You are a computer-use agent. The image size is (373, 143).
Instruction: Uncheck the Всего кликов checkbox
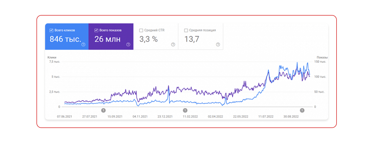51,30
